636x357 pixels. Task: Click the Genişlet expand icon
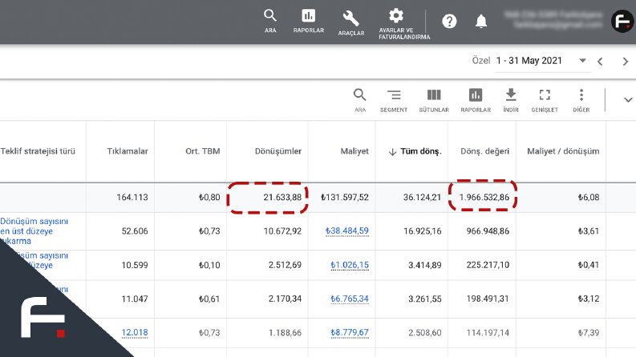(545, 100)
